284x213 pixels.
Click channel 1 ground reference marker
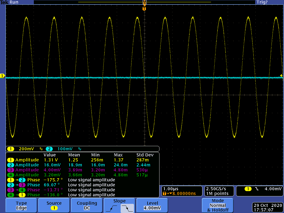pos(2,76)
